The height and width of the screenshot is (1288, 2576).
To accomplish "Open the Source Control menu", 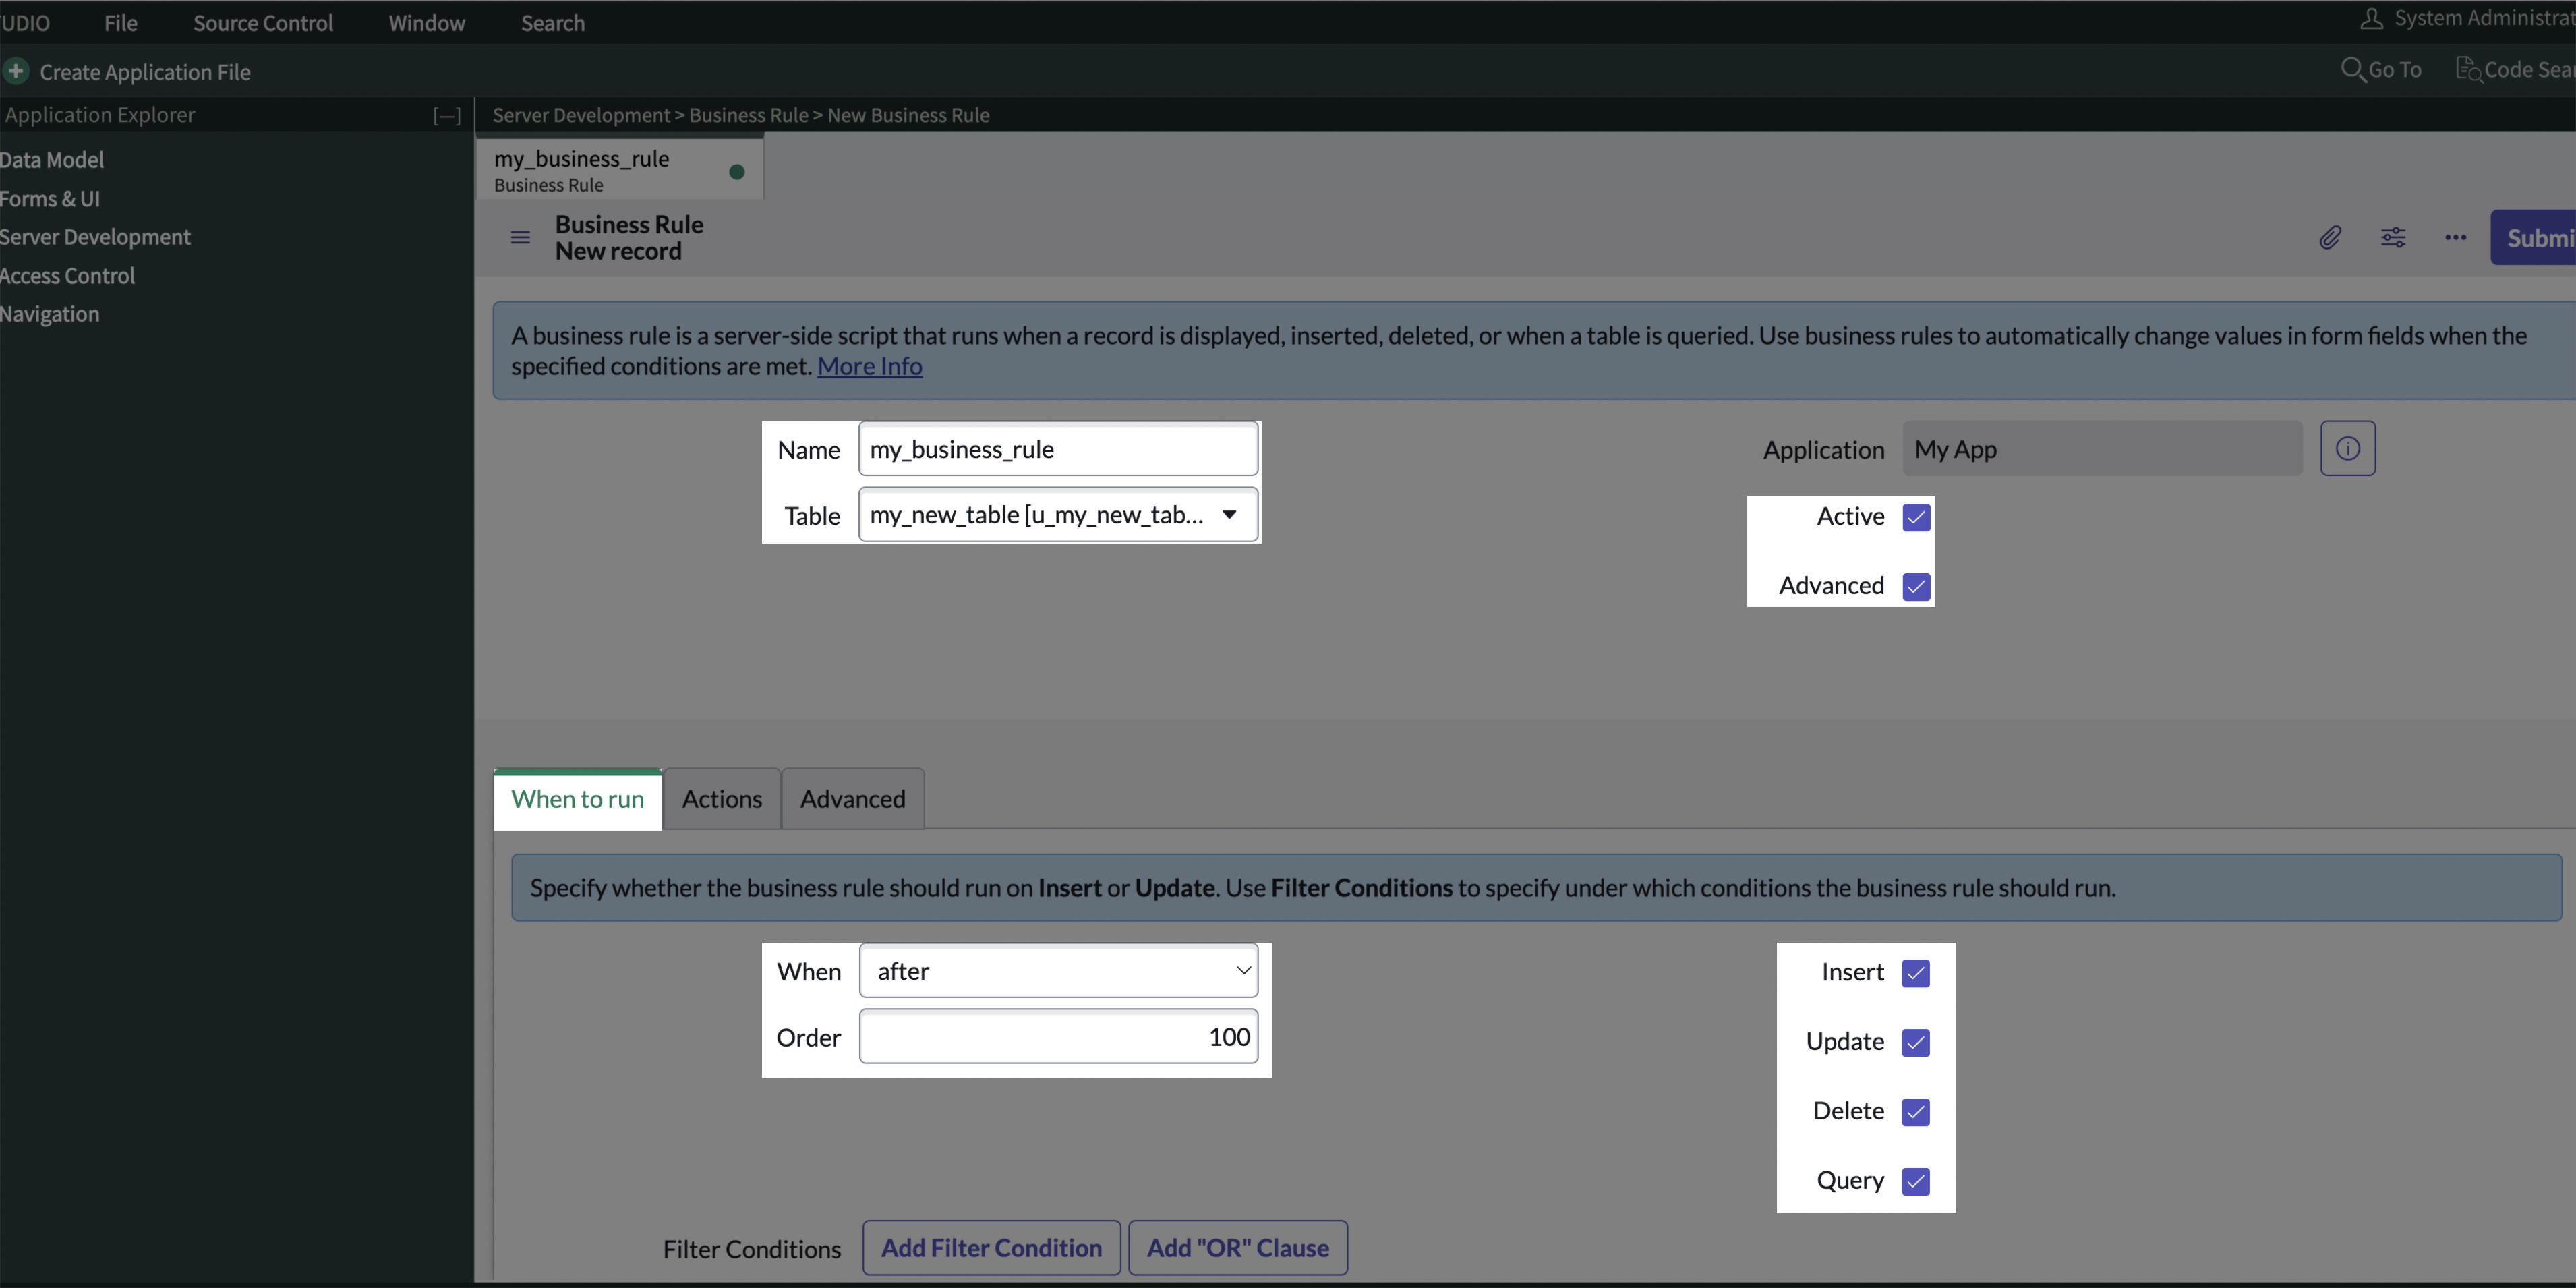I will [x=262, y=23].
